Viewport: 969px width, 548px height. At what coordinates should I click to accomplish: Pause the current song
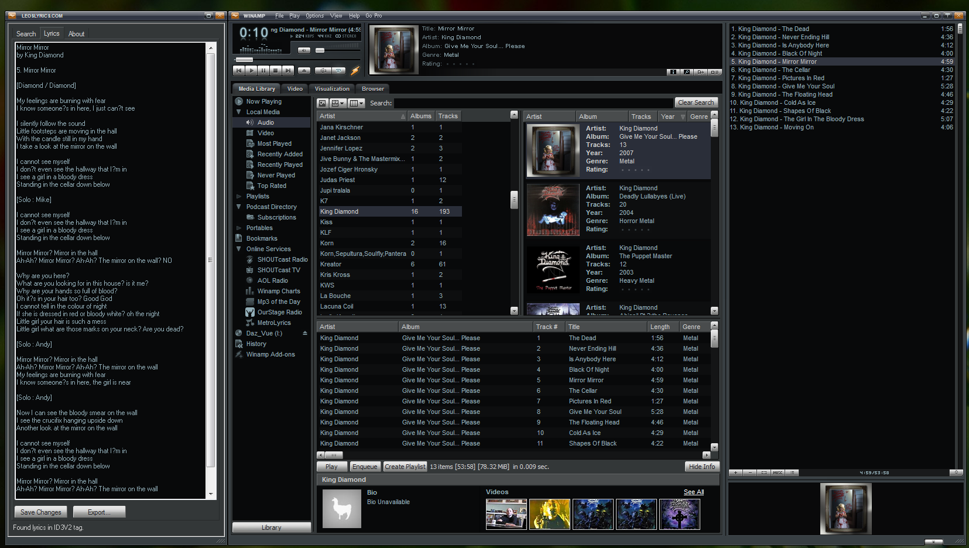[263, 70]
